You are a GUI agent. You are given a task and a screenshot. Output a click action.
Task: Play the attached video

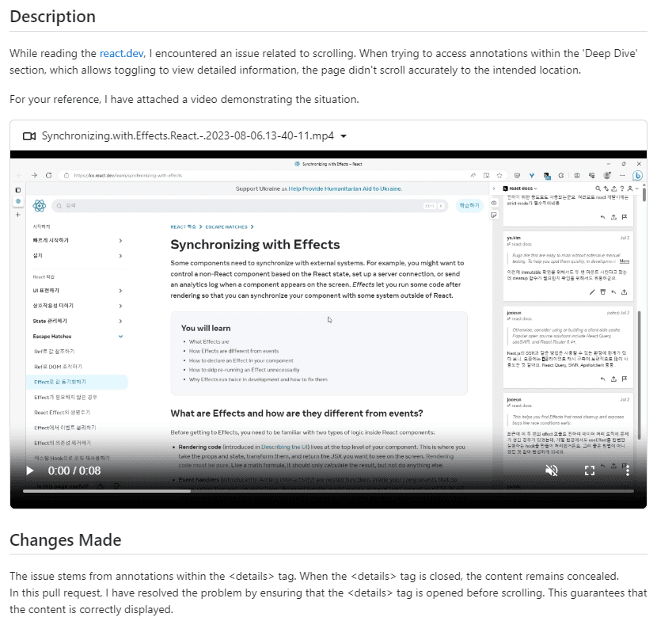pyautogui.click(x=30, y=471)
